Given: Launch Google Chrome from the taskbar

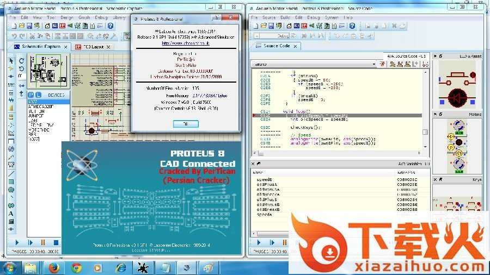Looking at the screenshot, I should tap(76, 267).
